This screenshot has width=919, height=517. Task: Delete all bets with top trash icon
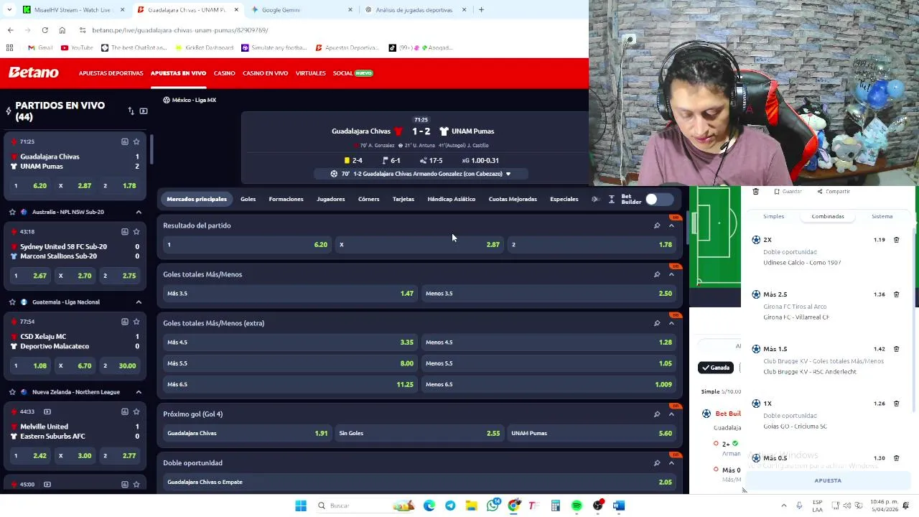(x=755, y=192)
